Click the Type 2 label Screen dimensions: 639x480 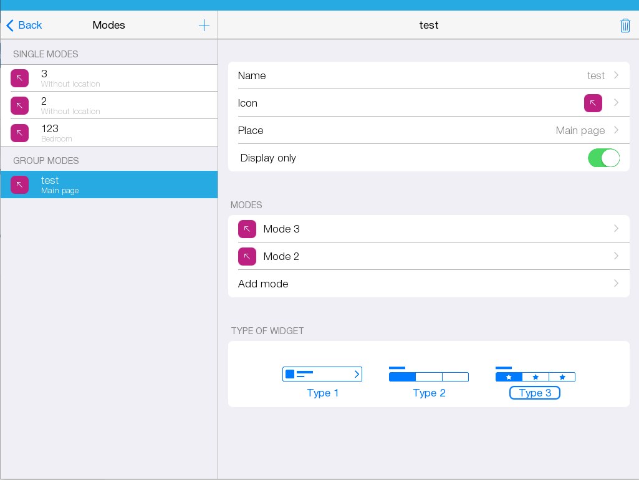coord(429,393)
